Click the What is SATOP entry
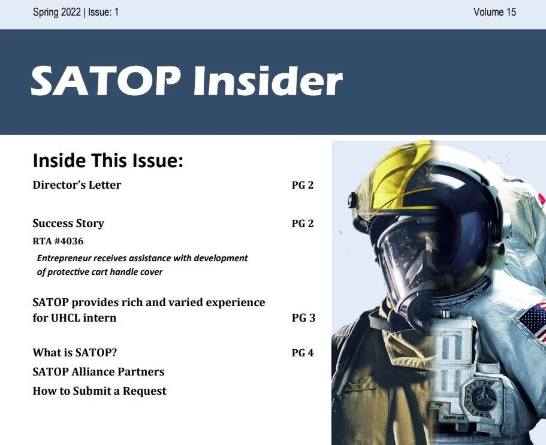This screenshot has width=546, height=445. [x=74, y=353]
